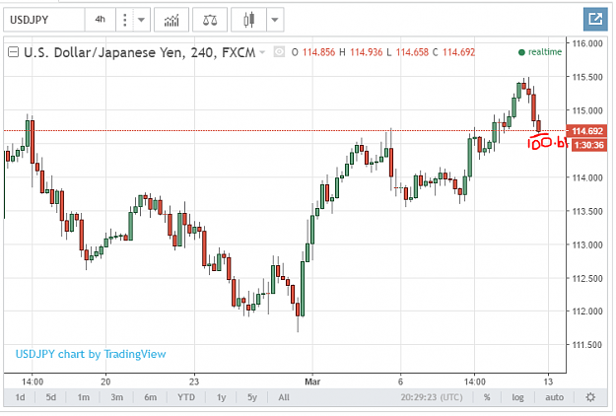Click the 20:29:23 (UTC) clock
616x416 pixels.
coord(432,397)
